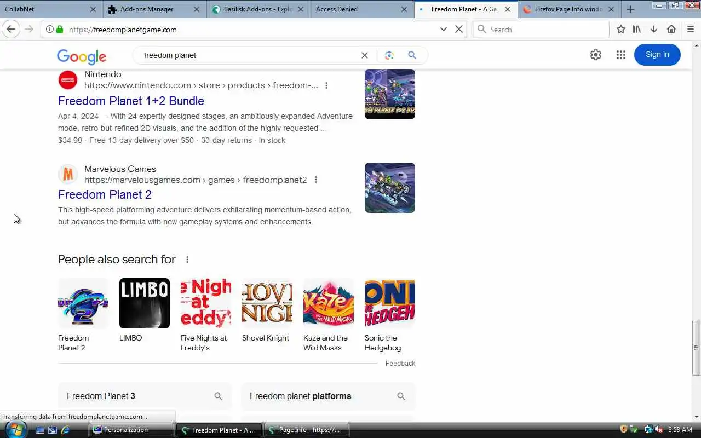Click the Feedback link
This screenshot has height=438, width=701.
[400, 364]
